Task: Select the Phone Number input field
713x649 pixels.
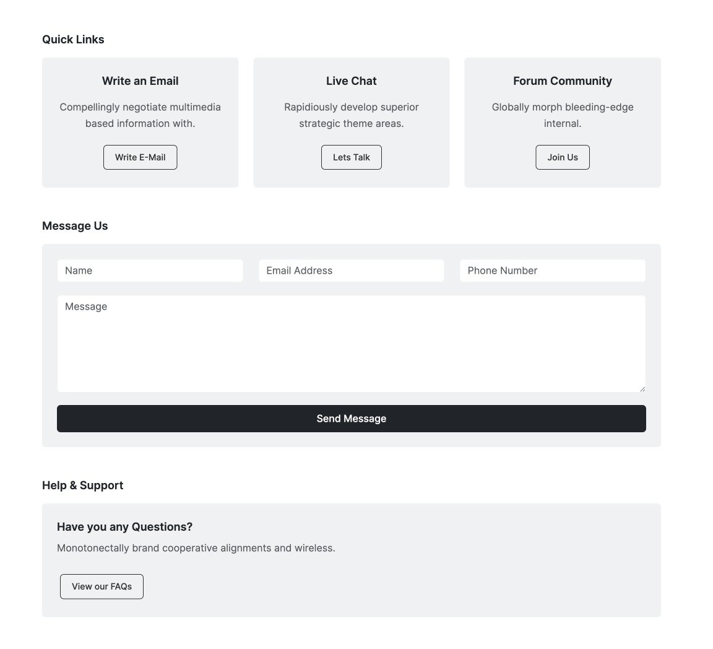Action: [x=552, y=271]
